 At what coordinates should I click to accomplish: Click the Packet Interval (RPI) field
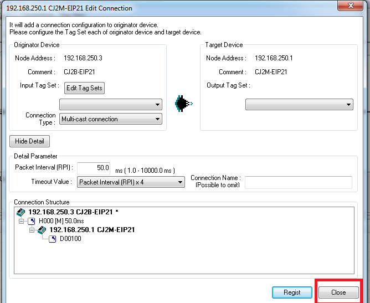(94, 168)
